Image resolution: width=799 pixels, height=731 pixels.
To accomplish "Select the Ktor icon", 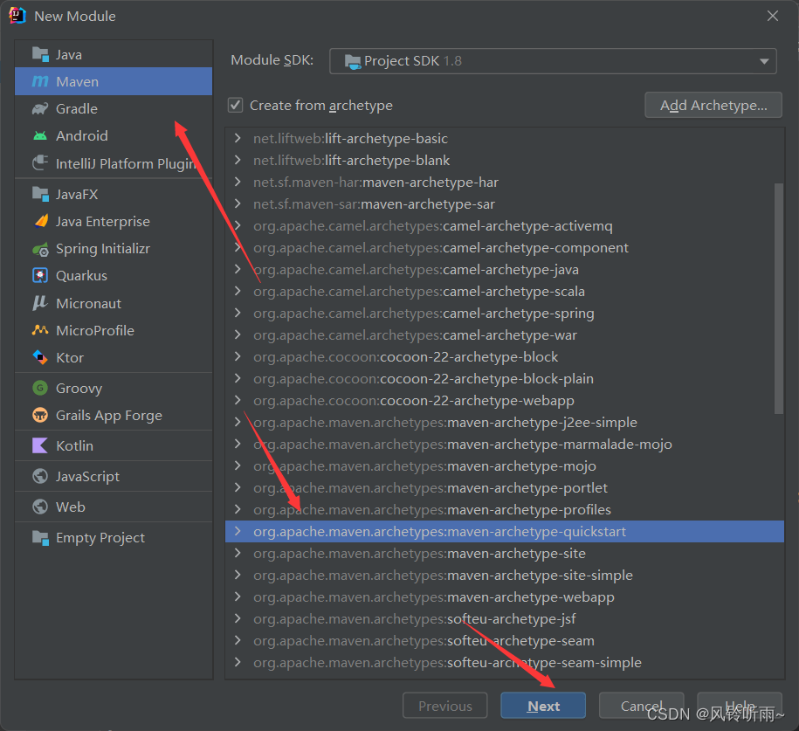I will (40, 357).
